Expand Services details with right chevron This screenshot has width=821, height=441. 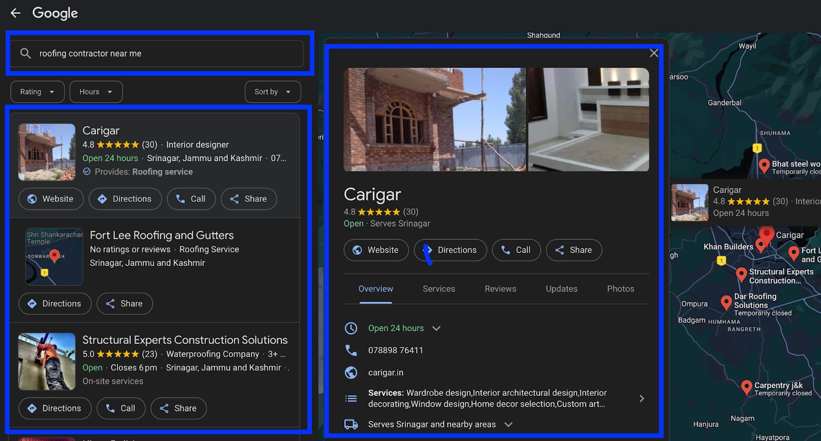641,398
